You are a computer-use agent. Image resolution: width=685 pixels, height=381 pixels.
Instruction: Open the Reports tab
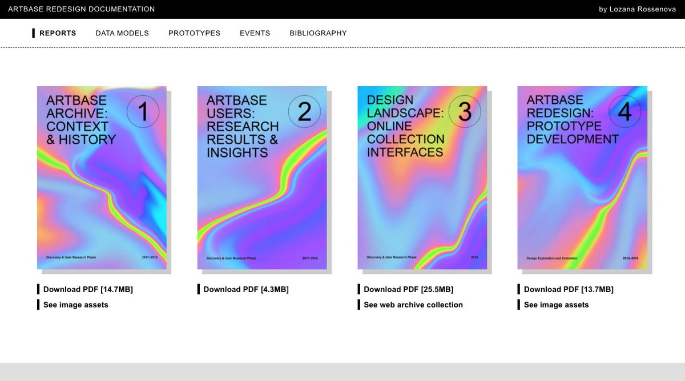pos(58,33)
